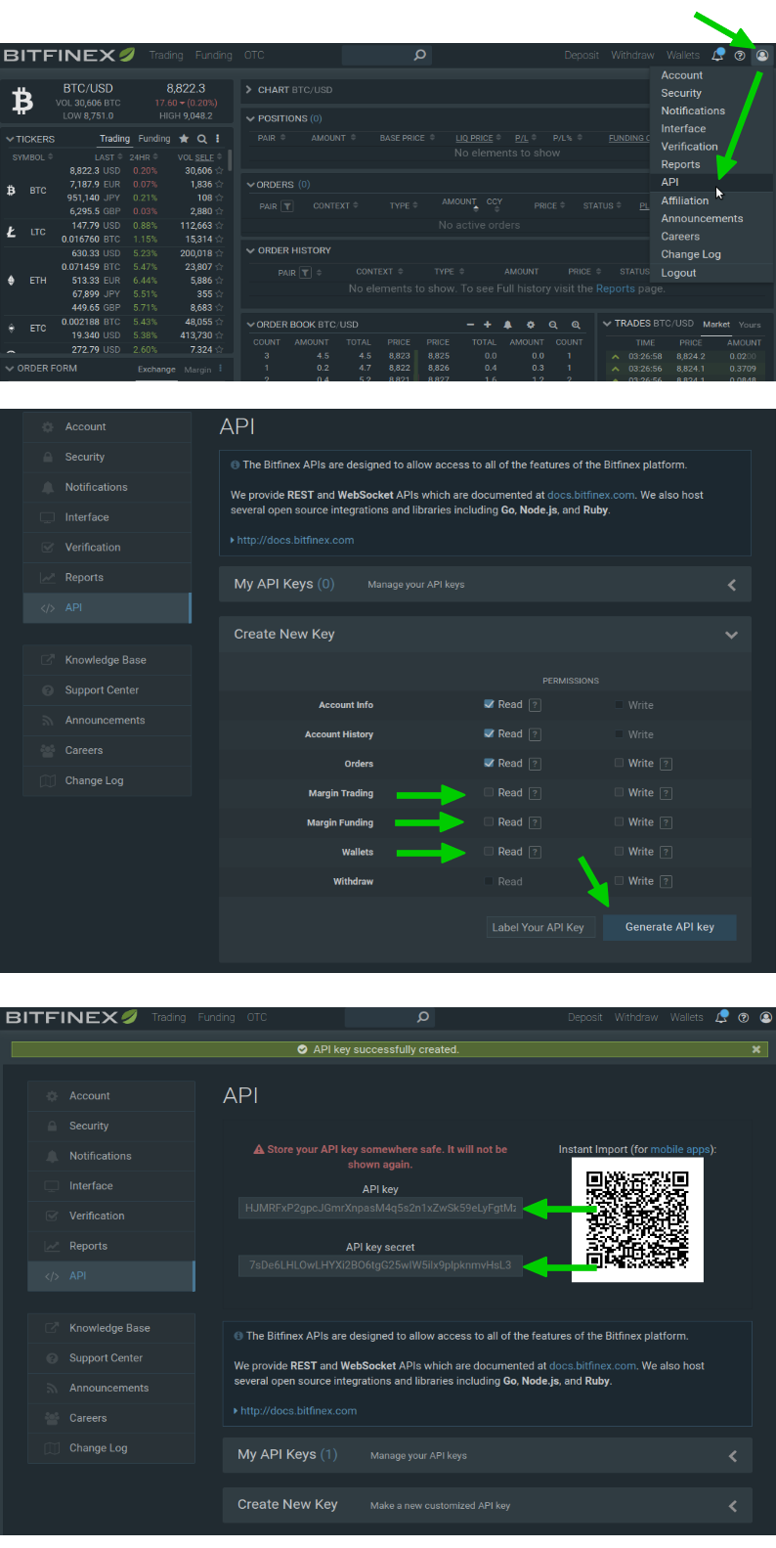Image resolution: width=776 pixels, height=1548 pixels.
Task: Click the API key secret text field
Action: pos(380,1265)
